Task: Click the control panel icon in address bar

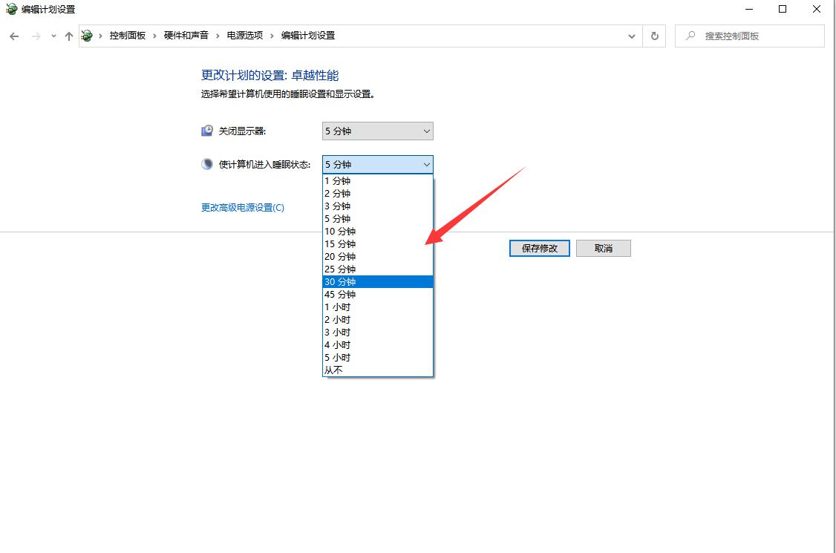Action: coord(87,36)
